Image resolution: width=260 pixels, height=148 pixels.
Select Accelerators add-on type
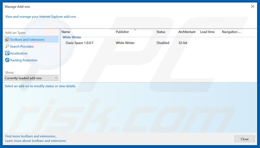(19, 53)
